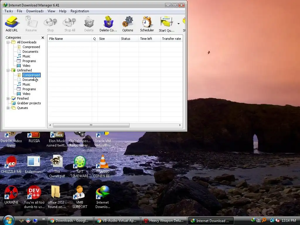Click the muted volume tray icon
The height and width of the screenshot is (225, 300).
pos(277,220)
